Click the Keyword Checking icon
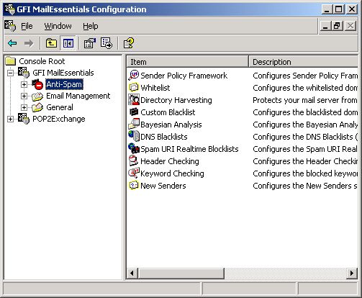 pos(134,173)
